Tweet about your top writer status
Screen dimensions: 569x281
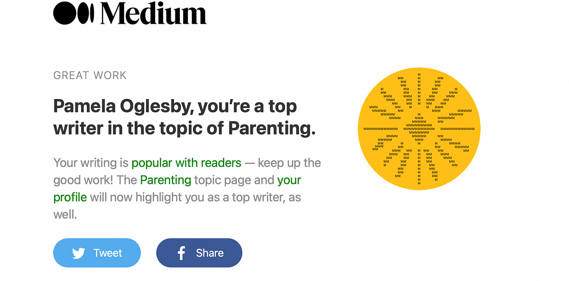97,253
